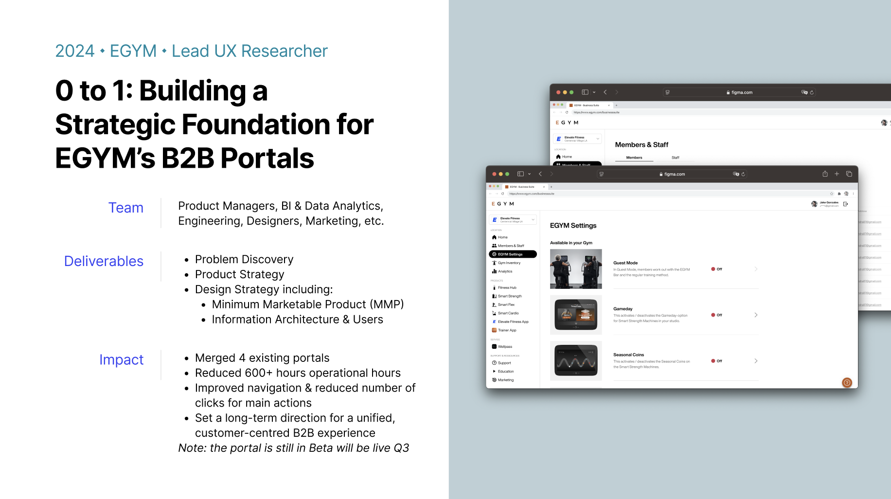Open Wellpass service in the sidebar
Viewport: 891px width, 499px height.
(502, 347)
